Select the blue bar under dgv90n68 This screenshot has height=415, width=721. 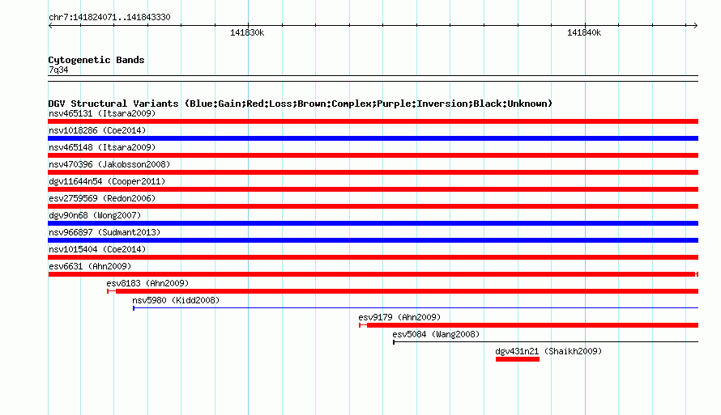[373, 223]
